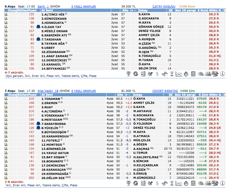The height and width of the screenshot is (191, 230).
Task: Open the line graph icon in race 7
Action: pos(179,183)
